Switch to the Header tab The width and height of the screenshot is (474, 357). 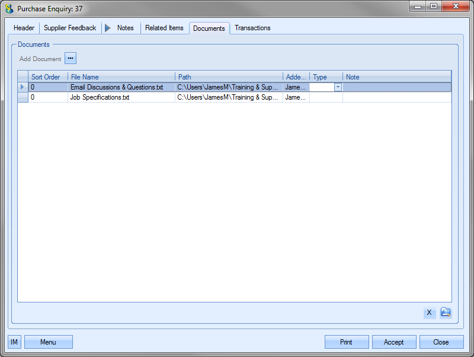[24, 28]
